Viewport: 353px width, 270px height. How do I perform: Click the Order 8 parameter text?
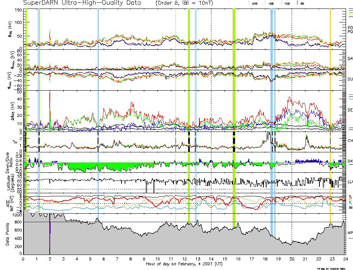point(171,3)
